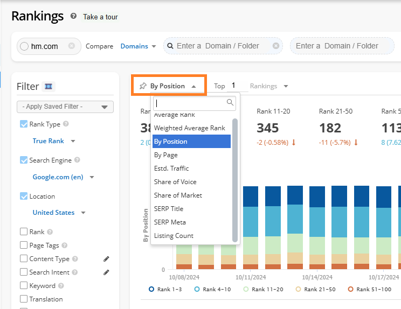This screenshot has height=309, width=401.
Task: Click the pin icon next to By Position
Action: 143,86
